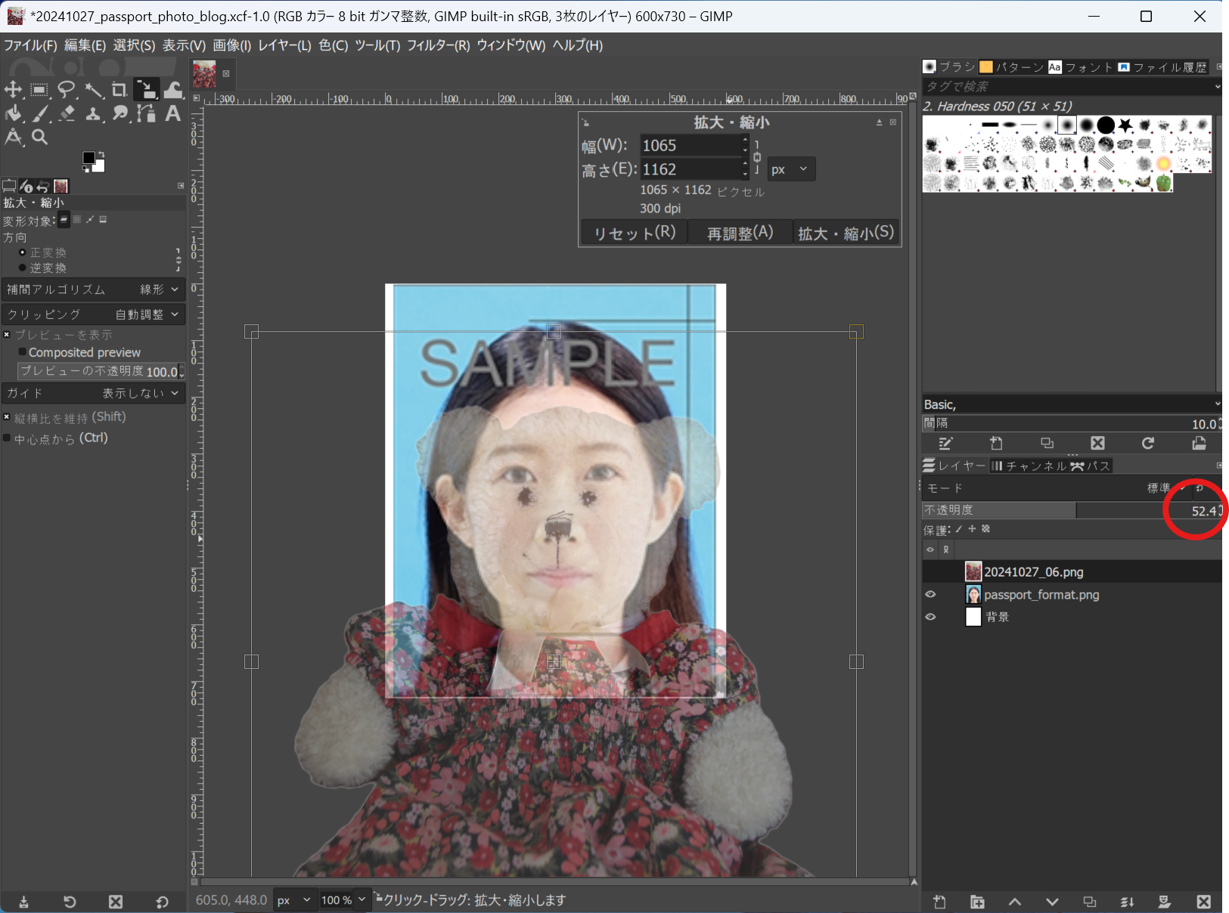Select the Move tool in toolbox

13,90
